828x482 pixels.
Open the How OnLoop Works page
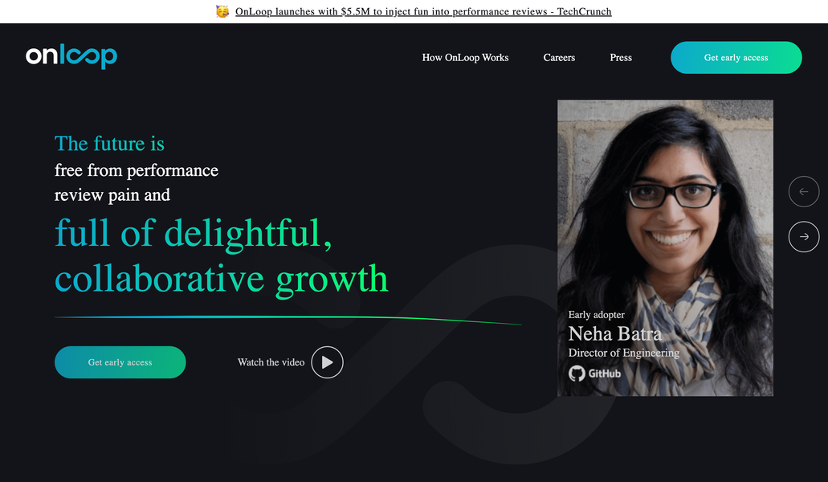coord(465,57)
